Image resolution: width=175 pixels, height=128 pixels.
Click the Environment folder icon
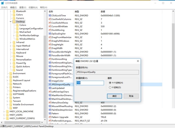(x=11, y=74)
